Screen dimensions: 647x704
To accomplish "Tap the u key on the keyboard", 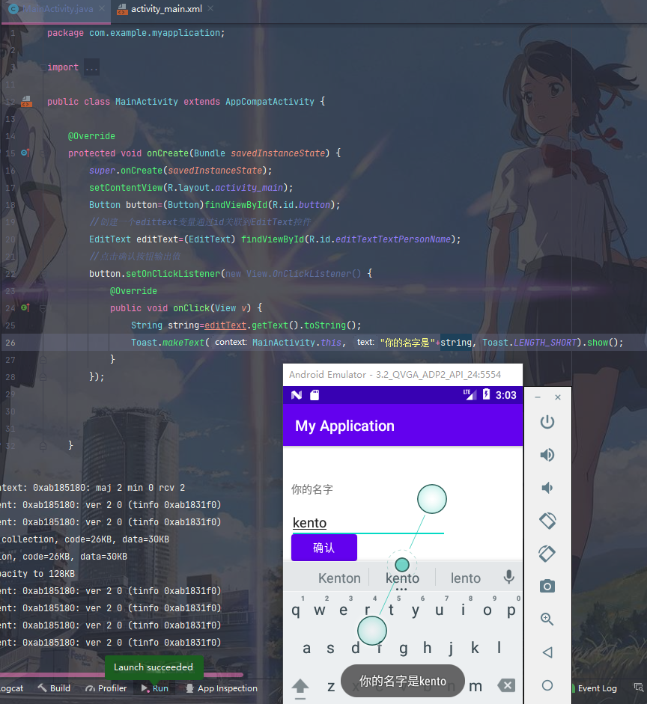I will tap(440, 610).
